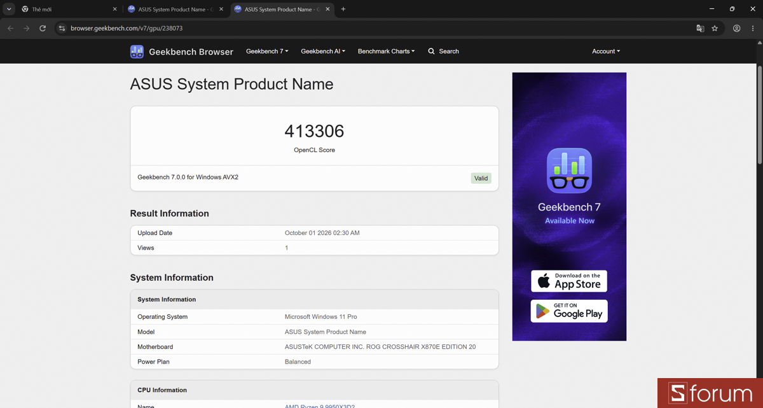Click the search magnifier icon in navbar

[x=432, y=51]
